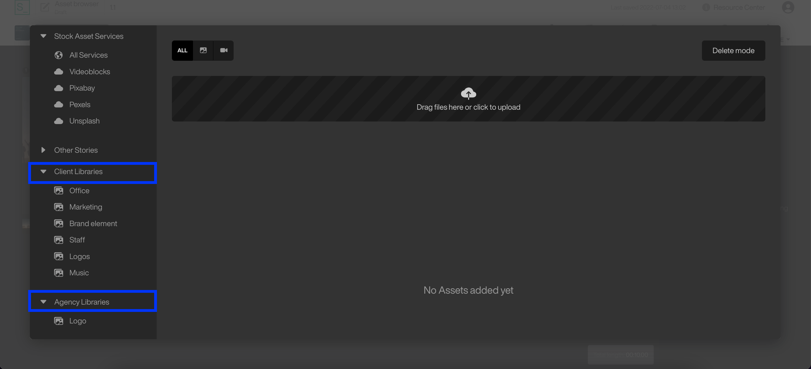Select the Pixabay stock service
This screenshot has width=811, height=369.
coord(82,88)
